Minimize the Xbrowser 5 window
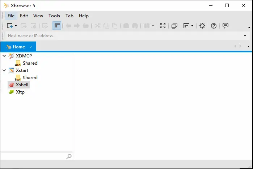 [x=211, y=5]
